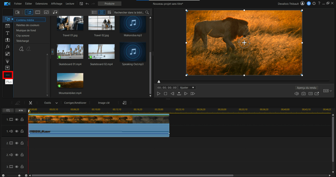Click the Add tracks icon above the timeline

tap(8, 110)
